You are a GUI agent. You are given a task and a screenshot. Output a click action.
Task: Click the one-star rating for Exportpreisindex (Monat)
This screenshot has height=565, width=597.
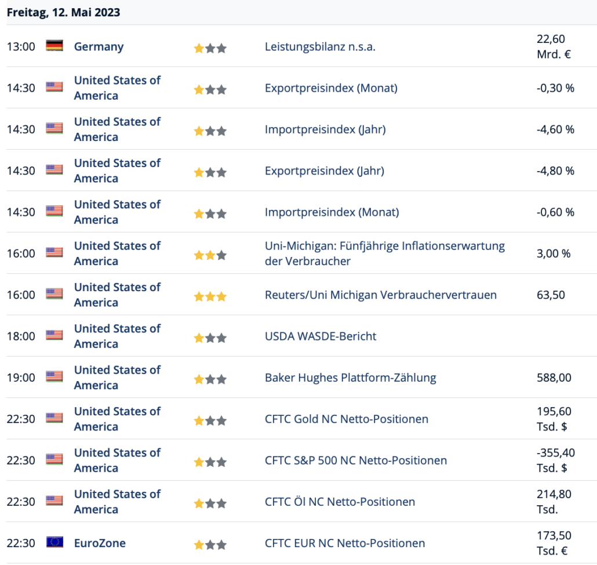210,90
